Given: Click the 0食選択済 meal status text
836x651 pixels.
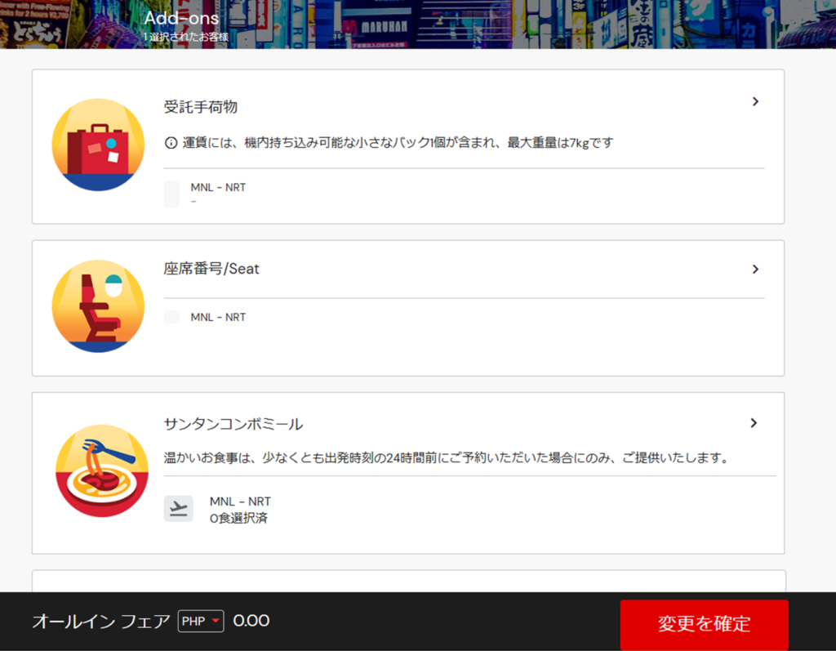Looking at the screenshot, I should [238, 518].
